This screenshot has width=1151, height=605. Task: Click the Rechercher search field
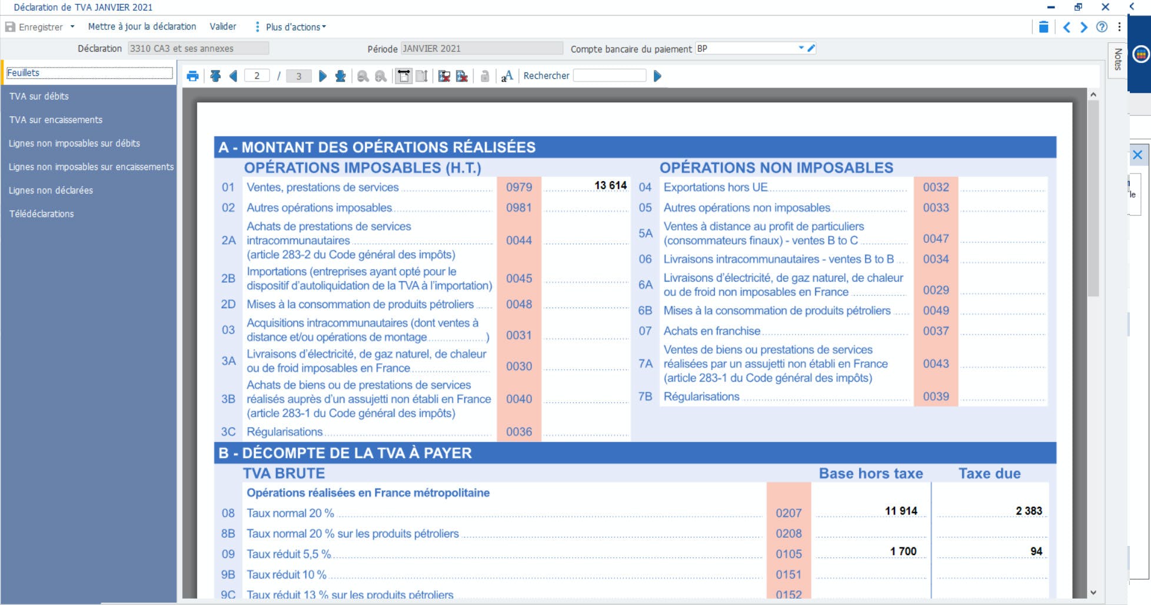610,75
